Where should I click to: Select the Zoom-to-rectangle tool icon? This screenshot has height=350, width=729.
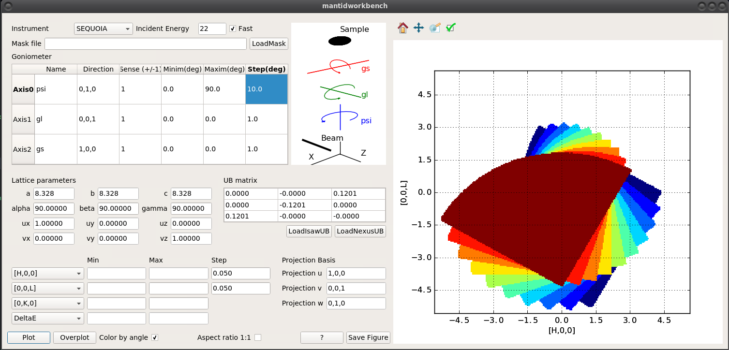coord(435,28)
